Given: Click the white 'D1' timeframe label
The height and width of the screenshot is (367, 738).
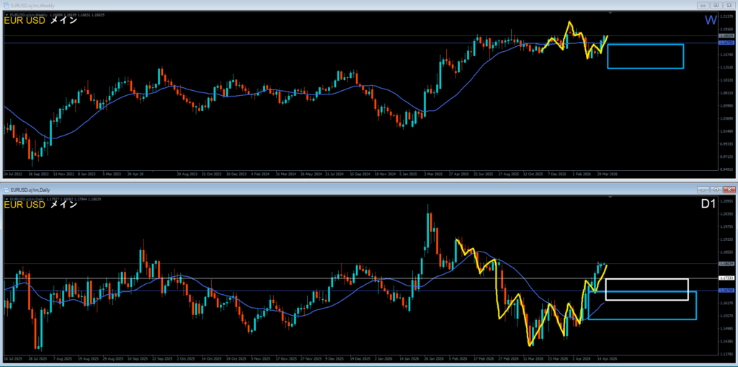Looking at the screenshot, I should [709, 205].
